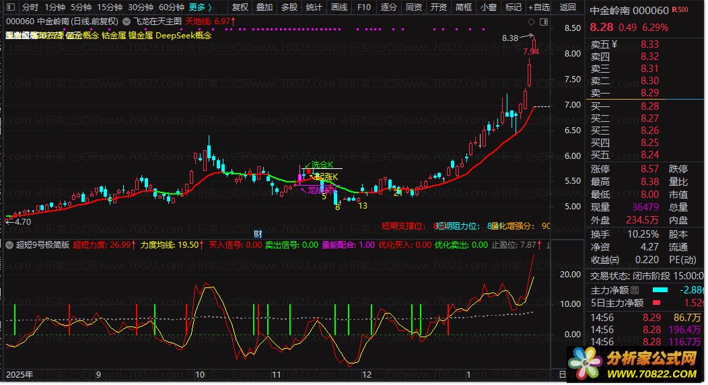Open sub-chart indicator dropdown arrow

pyautogui.click(x=9, y=244)
